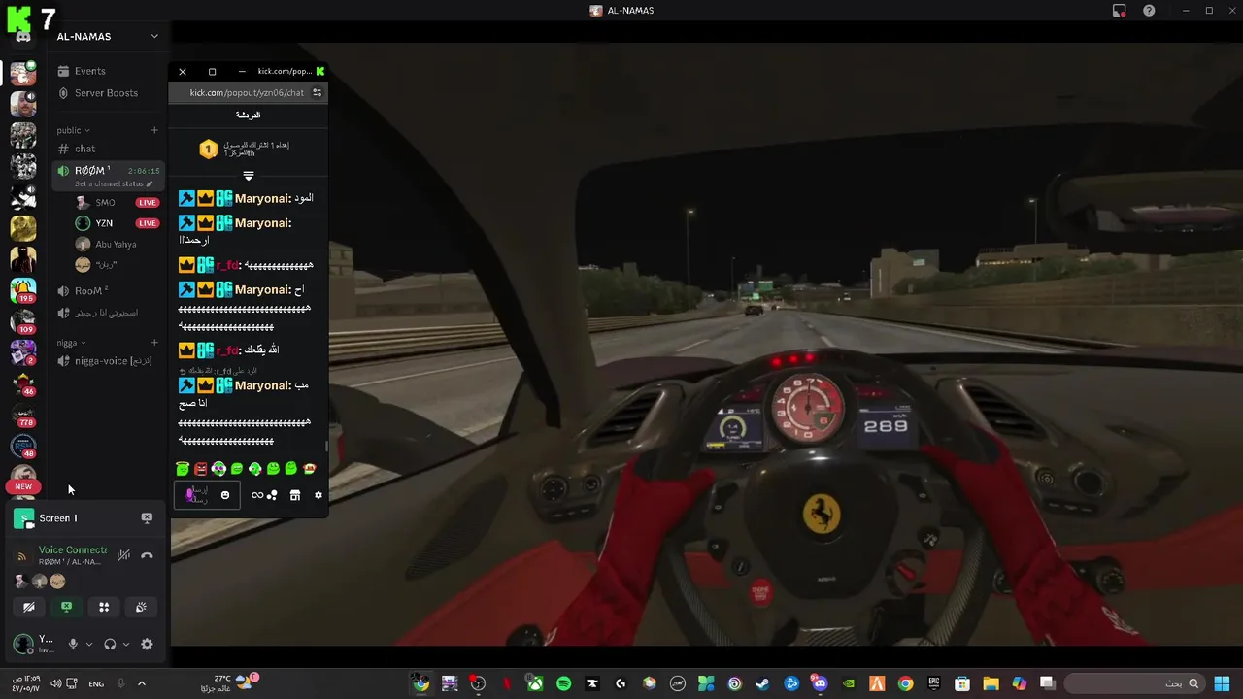Open server with 195 notification badge
The height and width of the screenshot is (699, 1243).
click(23, 291)
